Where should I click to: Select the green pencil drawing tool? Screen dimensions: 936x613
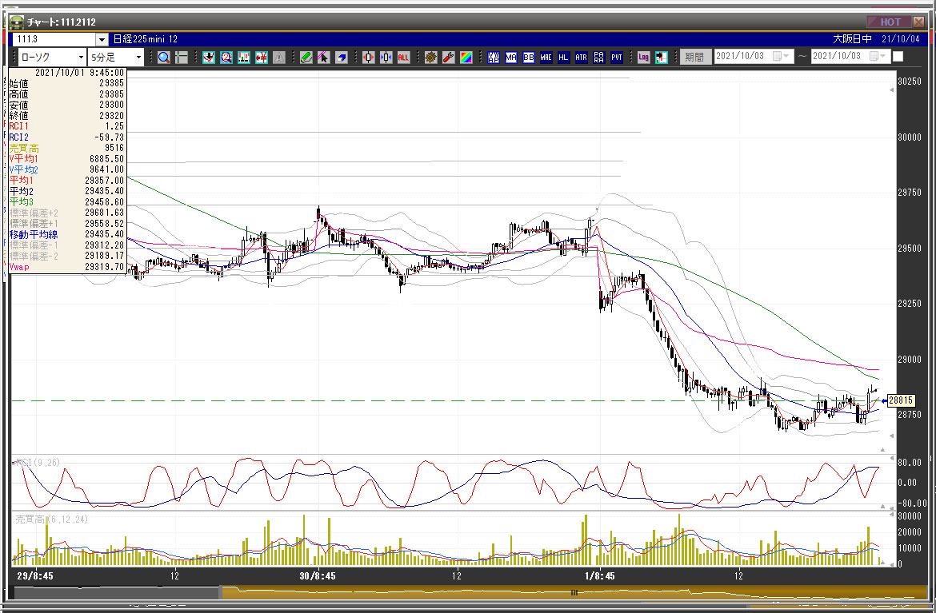tap(306, 58)
